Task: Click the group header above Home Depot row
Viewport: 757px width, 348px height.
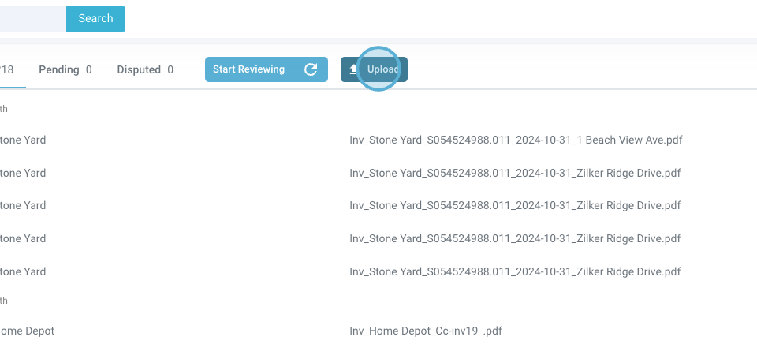Action: (5, 301)
